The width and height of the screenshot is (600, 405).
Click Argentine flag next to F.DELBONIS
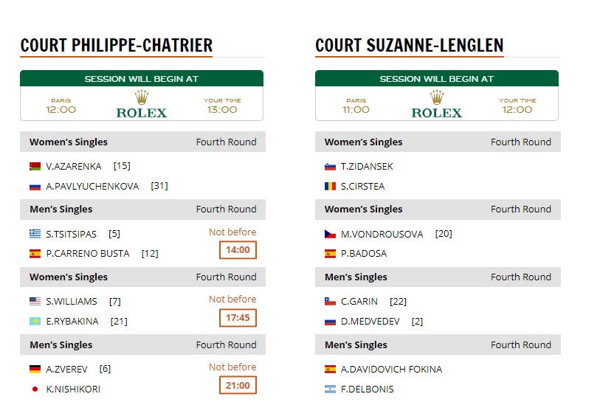tap(330, 390)
